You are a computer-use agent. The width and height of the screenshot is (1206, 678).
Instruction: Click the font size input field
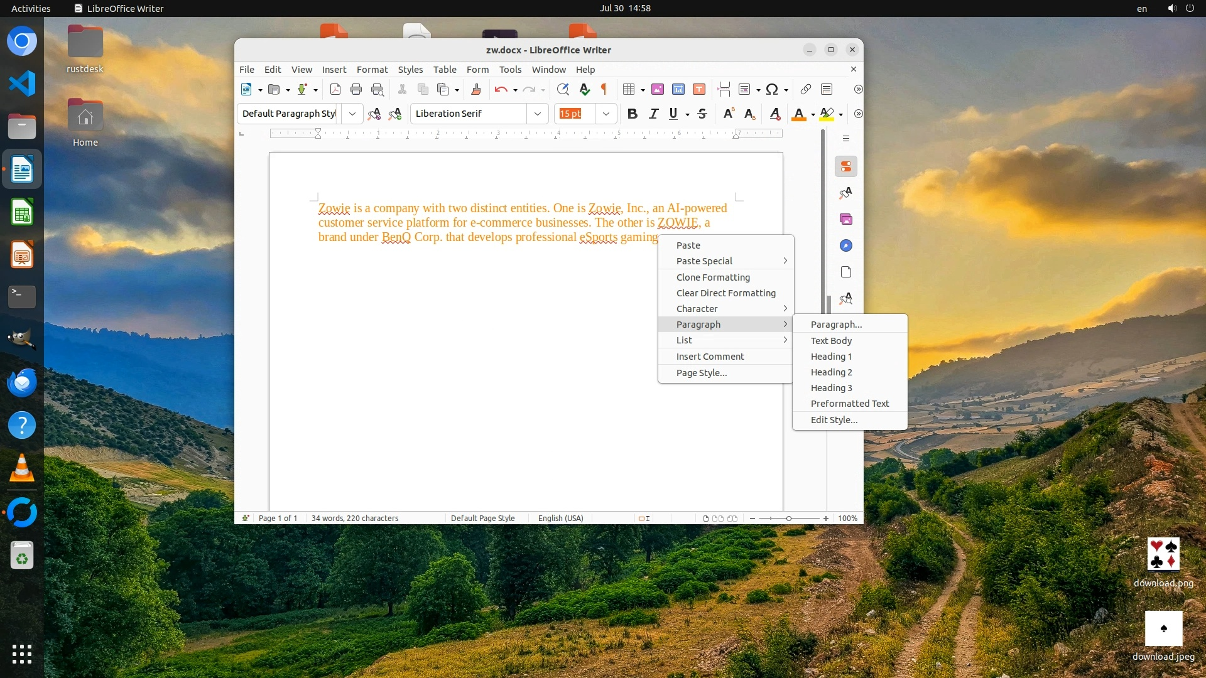coord(574,114)
